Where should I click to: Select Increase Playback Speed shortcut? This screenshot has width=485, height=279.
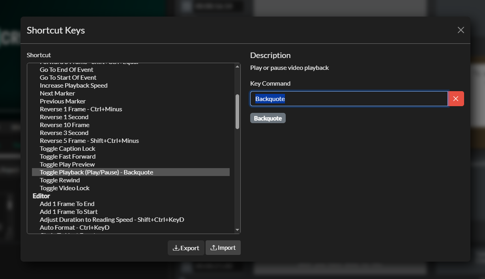tap(131, 86)
